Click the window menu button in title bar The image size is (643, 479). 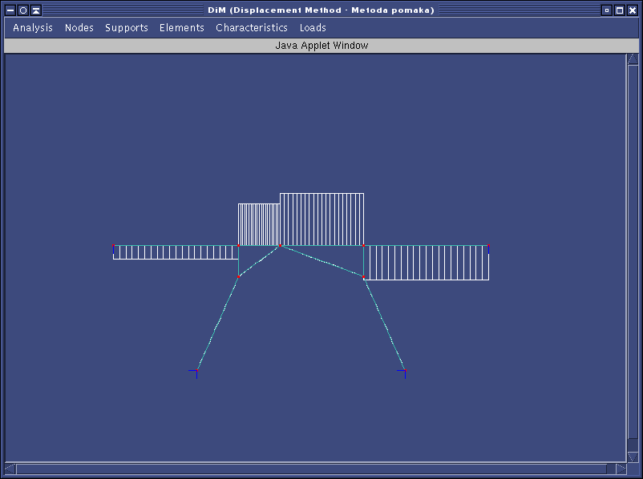(x=10, y=10)
